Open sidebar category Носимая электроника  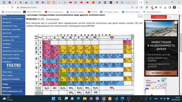coord(11,37)
